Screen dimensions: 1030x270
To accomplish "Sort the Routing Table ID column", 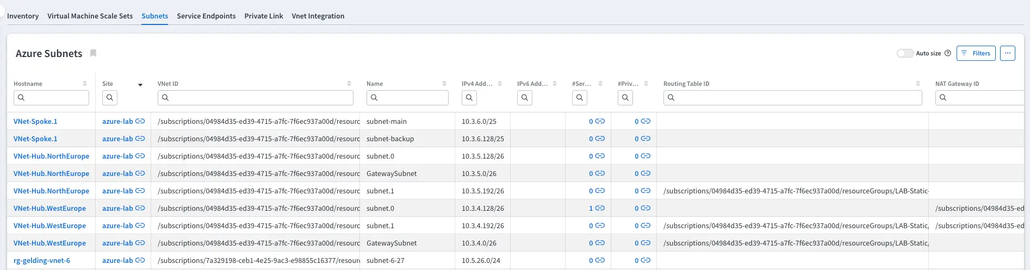I will [x=918, y=84].
